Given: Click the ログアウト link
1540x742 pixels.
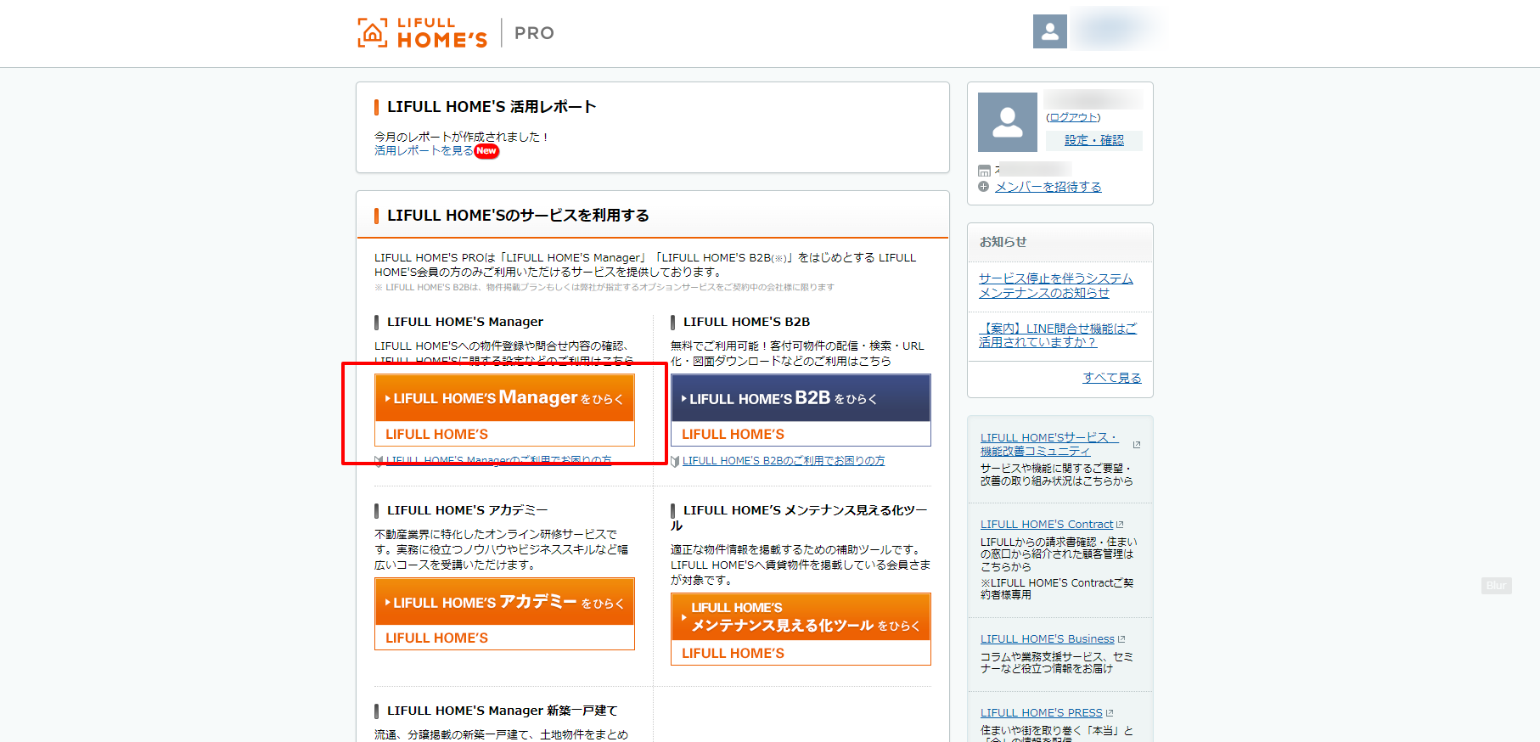Looking at the screenshot, I should [1073, 117].
